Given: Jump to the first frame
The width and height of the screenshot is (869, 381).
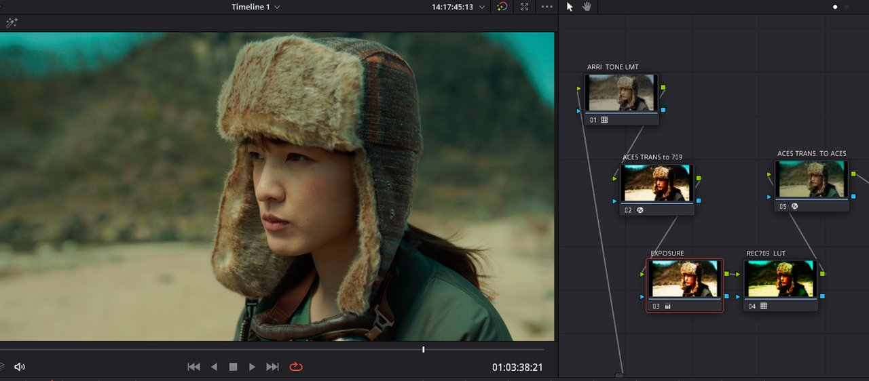Looking at the screenshot, I should [193, 367].
